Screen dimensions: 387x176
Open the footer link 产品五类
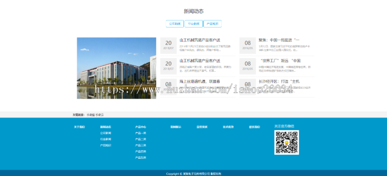[141, 158]
